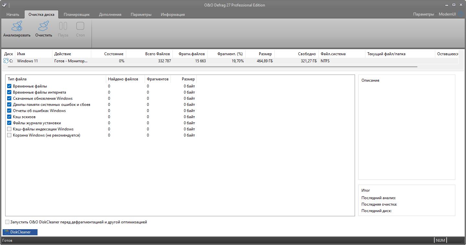Uncheck the Временные файлы checkbox
The height and width of the screenshot is (245, 466).
(x=9, y=86)
